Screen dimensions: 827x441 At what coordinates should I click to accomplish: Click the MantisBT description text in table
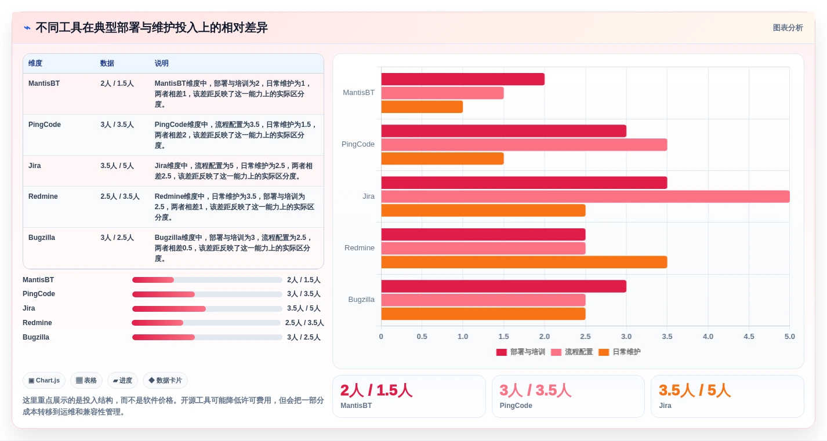click(234, 94)
